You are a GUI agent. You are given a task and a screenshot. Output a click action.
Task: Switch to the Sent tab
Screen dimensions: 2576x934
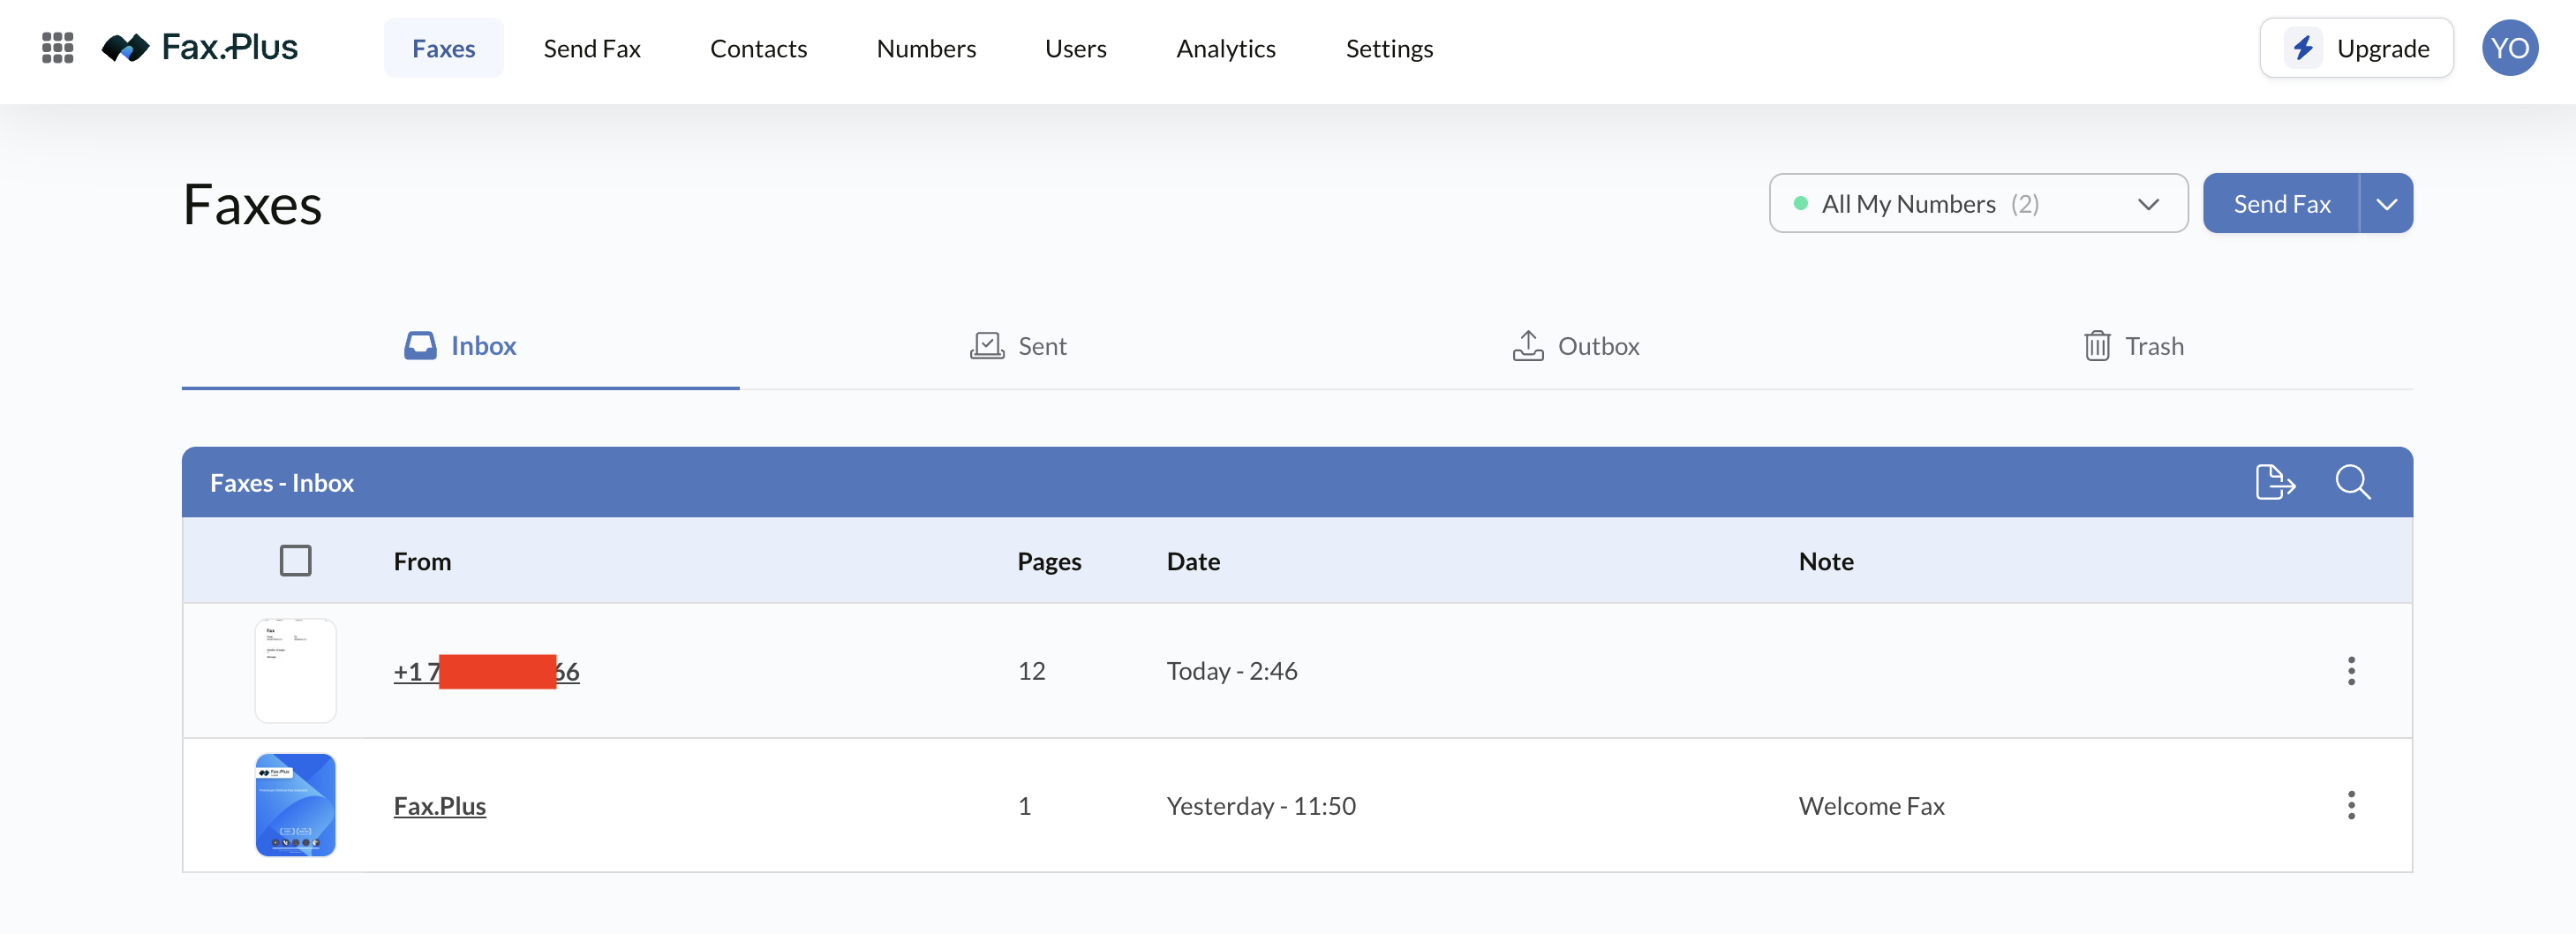[1018, 346]
